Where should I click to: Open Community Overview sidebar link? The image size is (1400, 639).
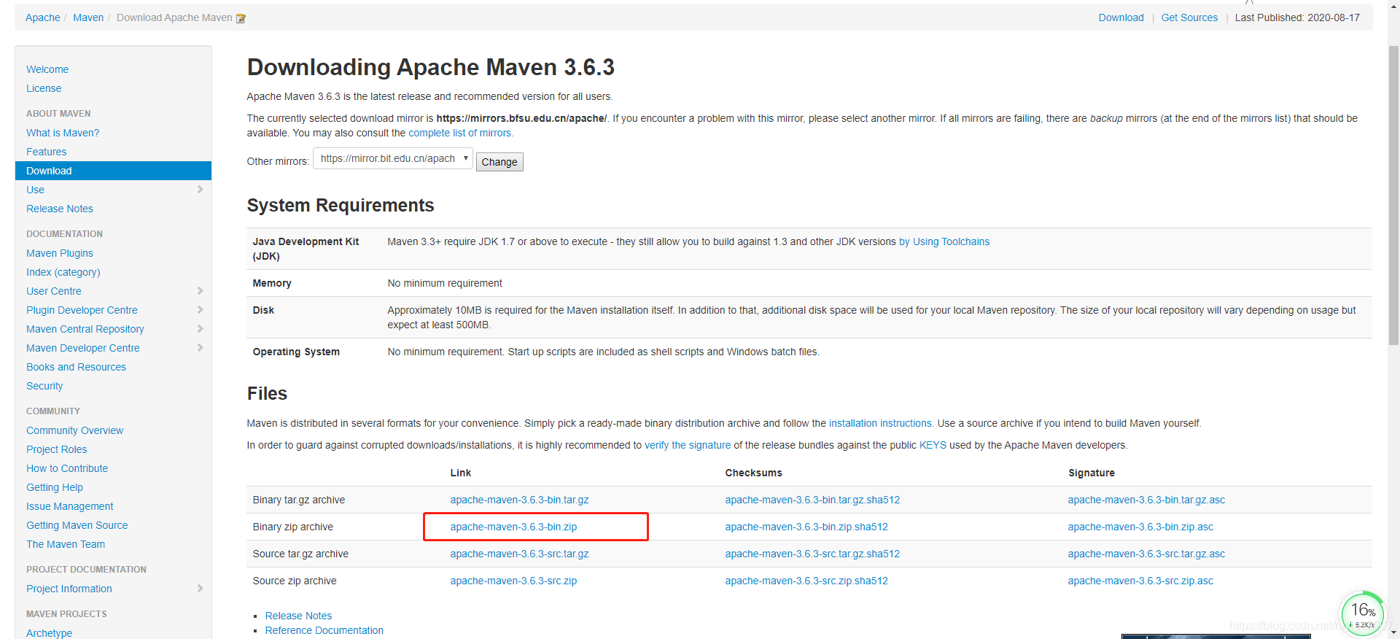click(x=74, y=430)
